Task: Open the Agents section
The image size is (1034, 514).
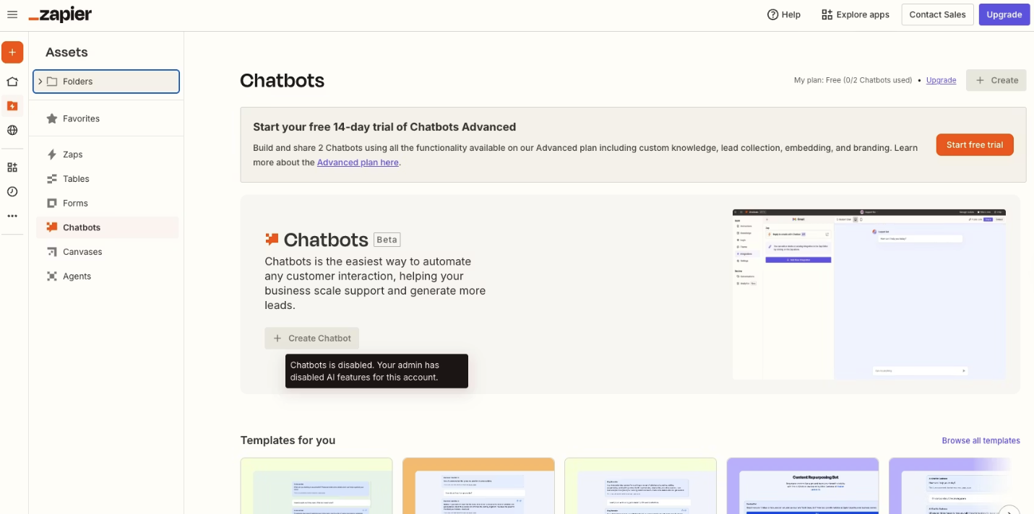Action: [x=77, y=276]
